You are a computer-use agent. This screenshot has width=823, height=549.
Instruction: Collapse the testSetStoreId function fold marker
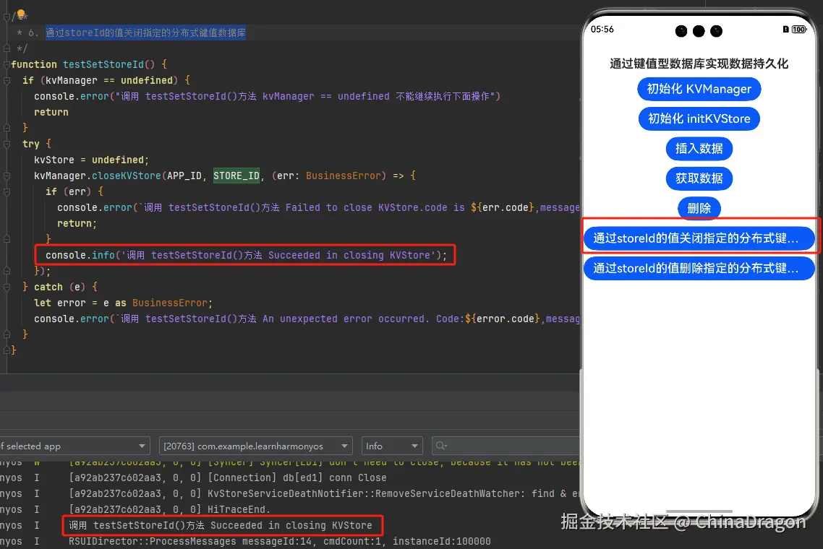(x=7, y=64)
